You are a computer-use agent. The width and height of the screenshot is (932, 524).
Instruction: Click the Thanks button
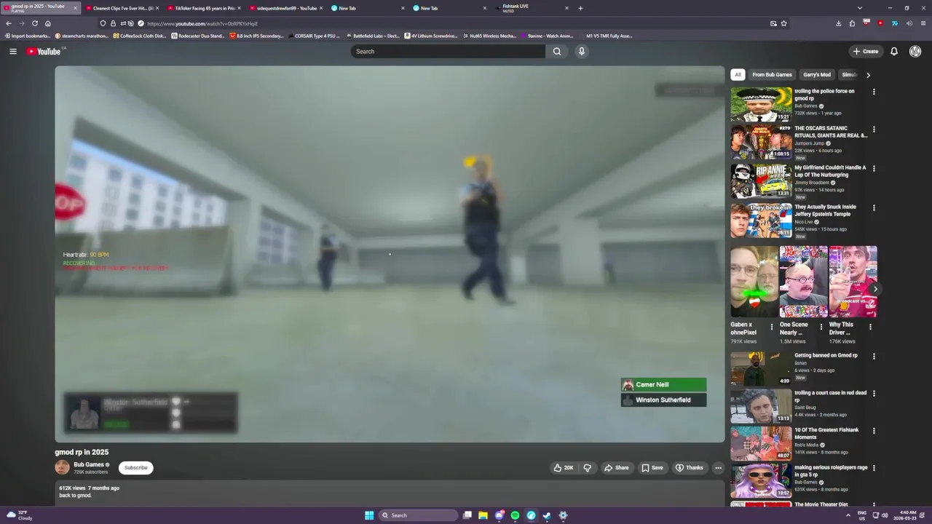[x=689, y=468]
